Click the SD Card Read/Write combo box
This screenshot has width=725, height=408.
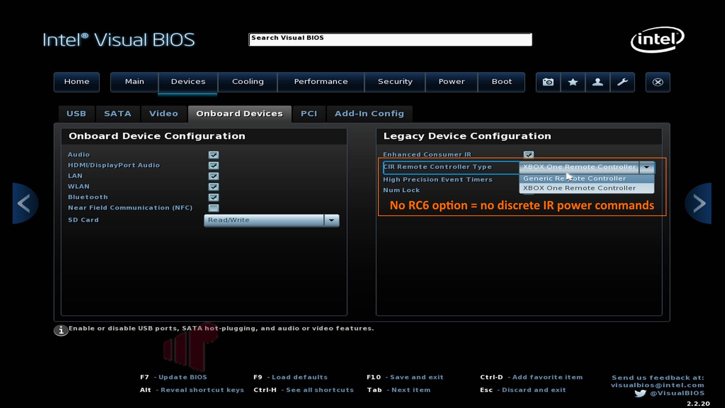[x=271, y=220]
